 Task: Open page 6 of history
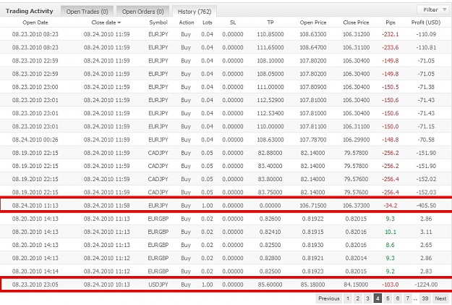[x=398, y=298]
